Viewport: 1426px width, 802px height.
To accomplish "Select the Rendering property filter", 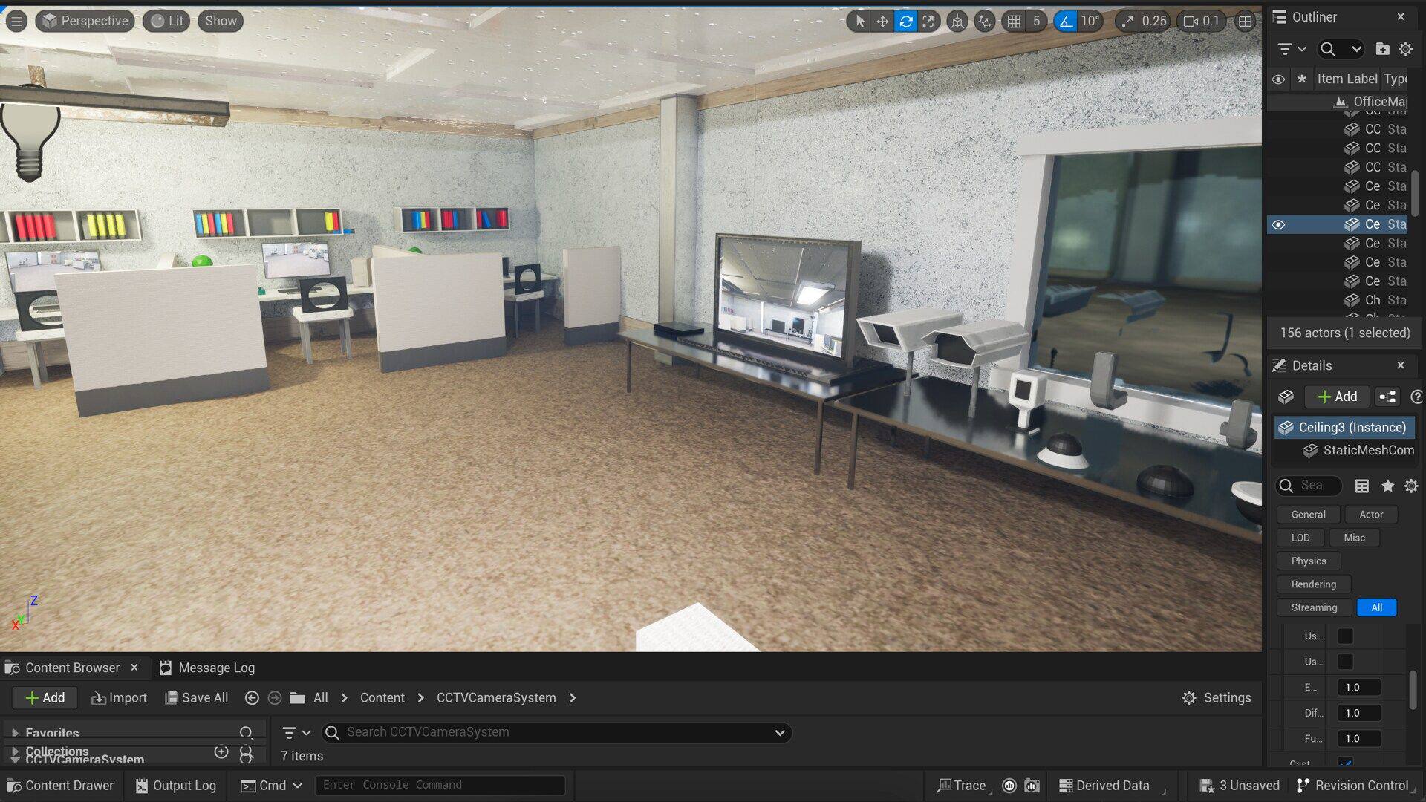I will click(1313, 584).
